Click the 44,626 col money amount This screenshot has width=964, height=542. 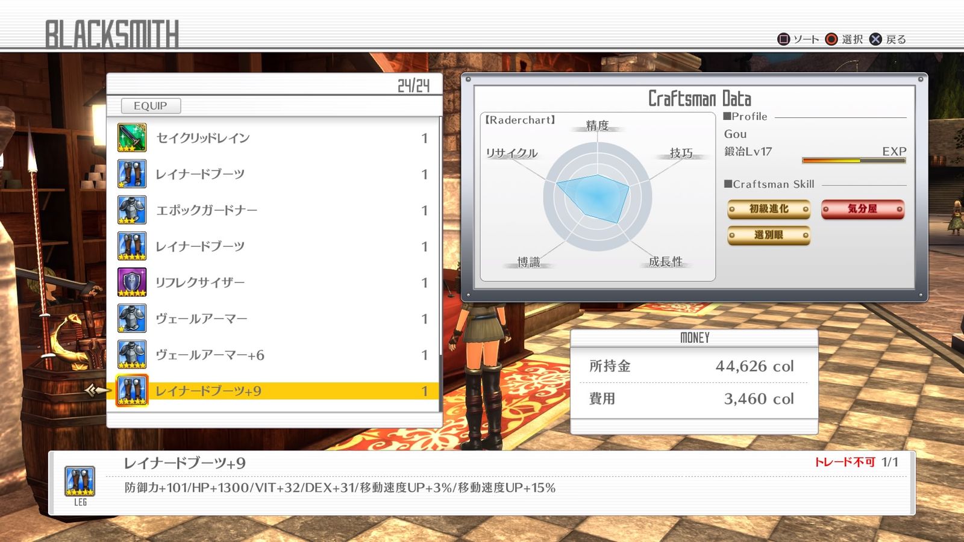[x=755, y=366]
